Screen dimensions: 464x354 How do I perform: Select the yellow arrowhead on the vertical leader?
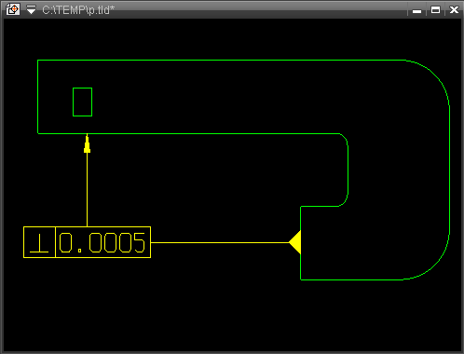tap(87, 143)
